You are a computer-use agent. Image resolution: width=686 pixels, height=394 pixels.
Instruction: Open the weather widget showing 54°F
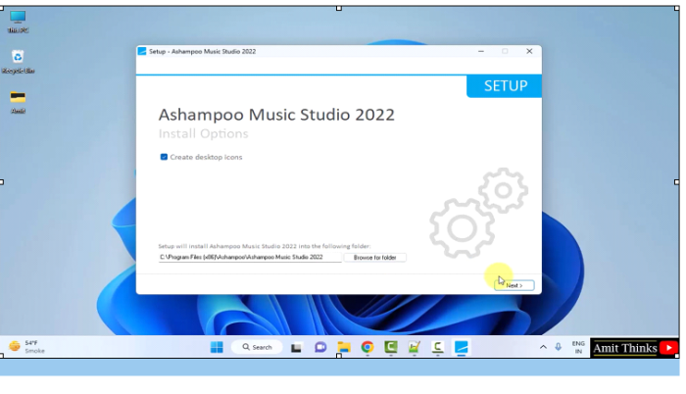coord(26,347)
